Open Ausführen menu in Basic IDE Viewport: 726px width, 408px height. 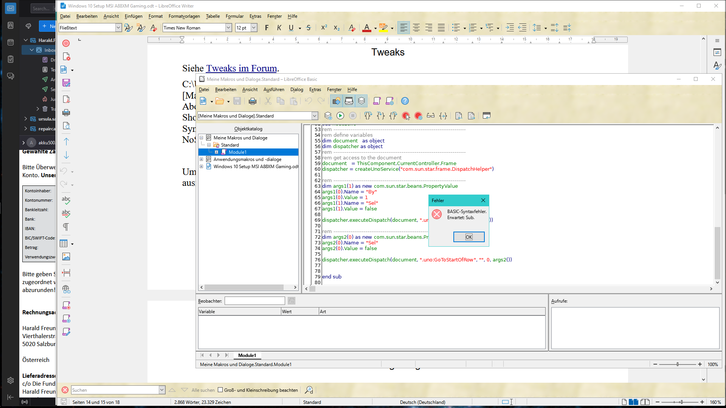click(x=274, y=90)
